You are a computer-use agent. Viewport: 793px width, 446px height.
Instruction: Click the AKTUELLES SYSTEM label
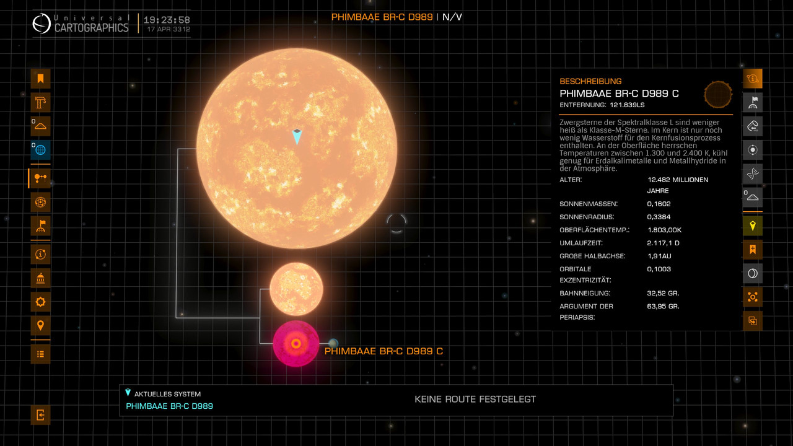pyautogui.click(x=167, y=394)
